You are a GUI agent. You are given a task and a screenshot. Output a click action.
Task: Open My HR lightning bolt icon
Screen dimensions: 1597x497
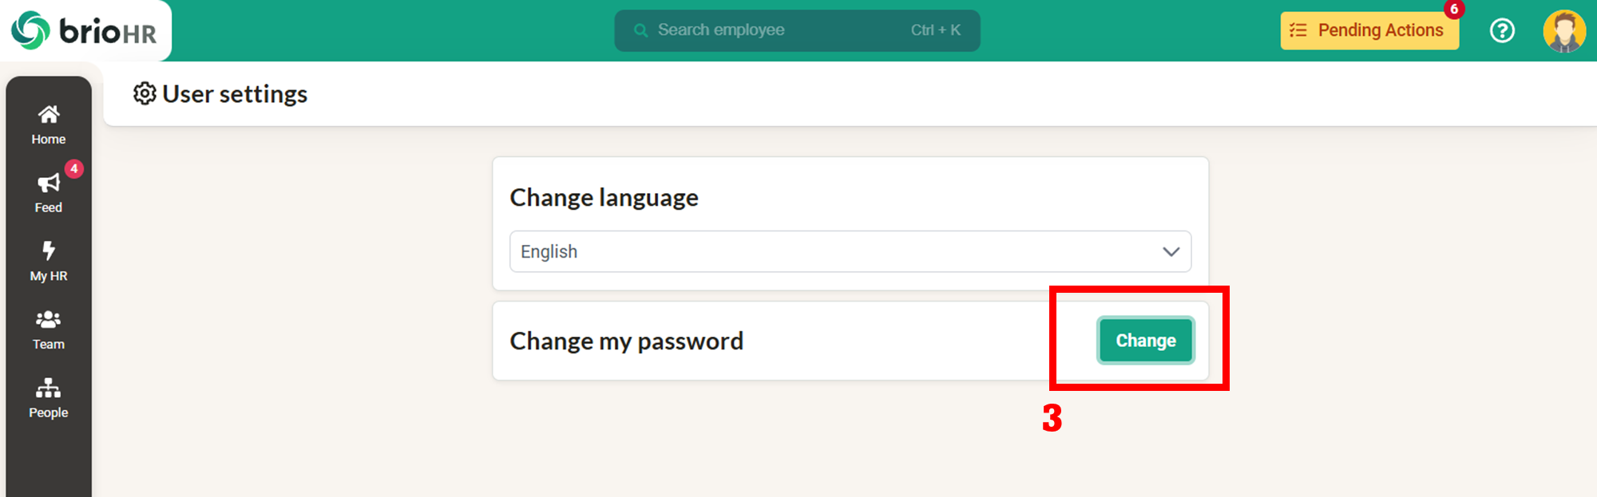(x=49, y=250)
